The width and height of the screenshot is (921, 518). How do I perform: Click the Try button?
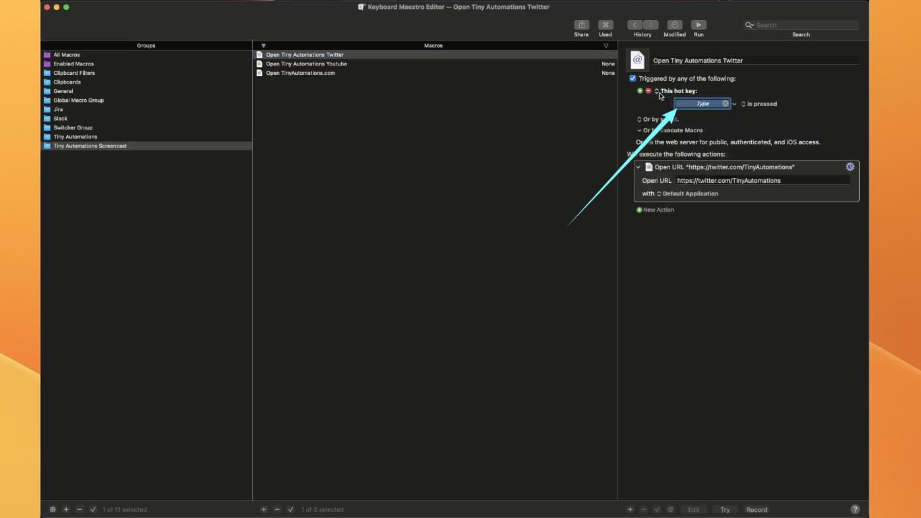(725, 510)
